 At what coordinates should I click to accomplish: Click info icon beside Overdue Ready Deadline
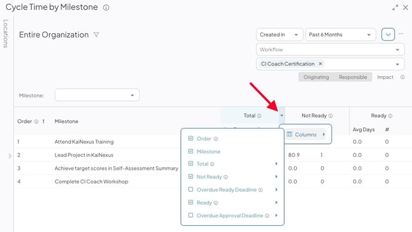point(260,190)
